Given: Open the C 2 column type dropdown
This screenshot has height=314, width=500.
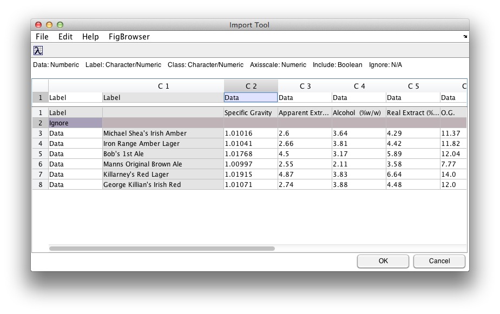Looking at the screenshot, I should click(x=251, y=98).
